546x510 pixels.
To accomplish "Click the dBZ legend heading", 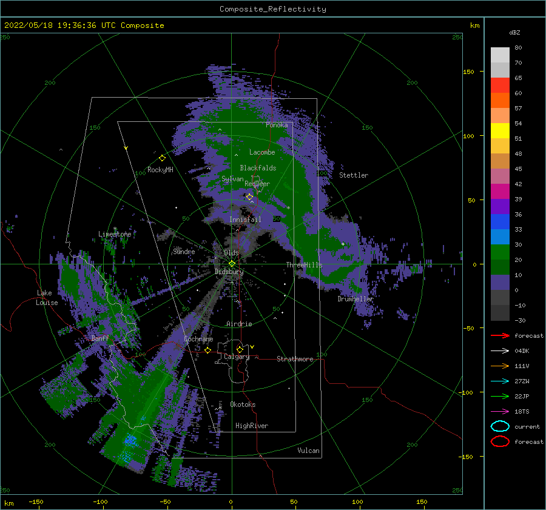I will [514, 33].
